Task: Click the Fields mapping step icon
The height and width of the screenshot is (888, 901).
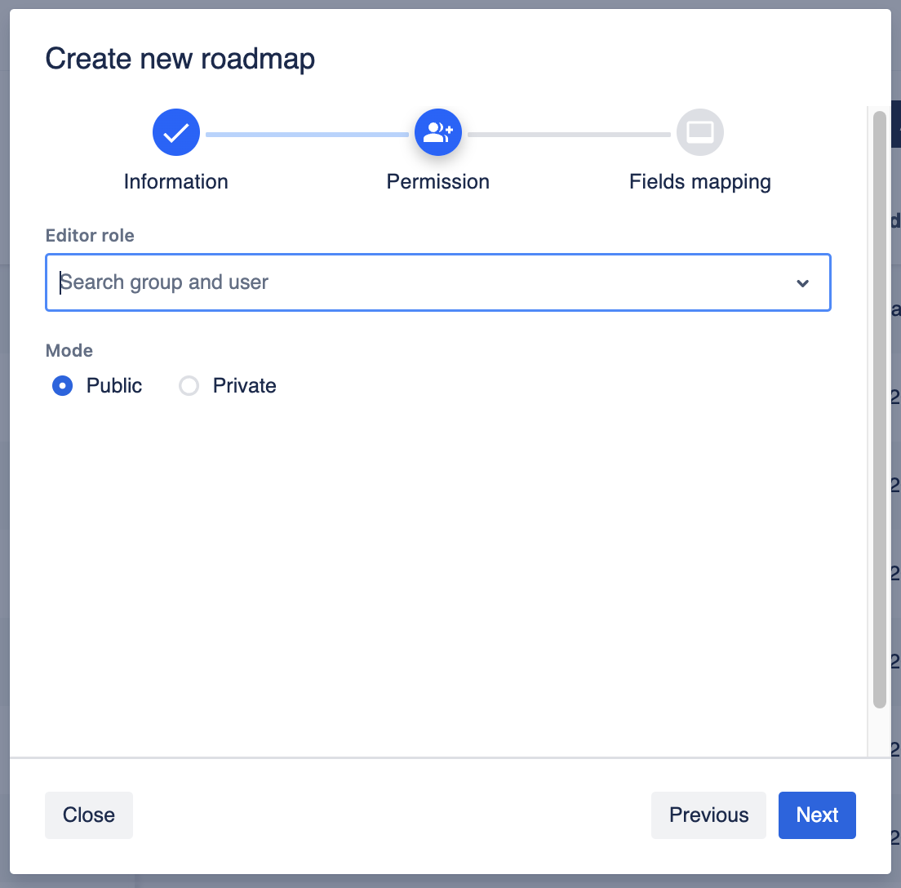Action: tap(700, 132)
